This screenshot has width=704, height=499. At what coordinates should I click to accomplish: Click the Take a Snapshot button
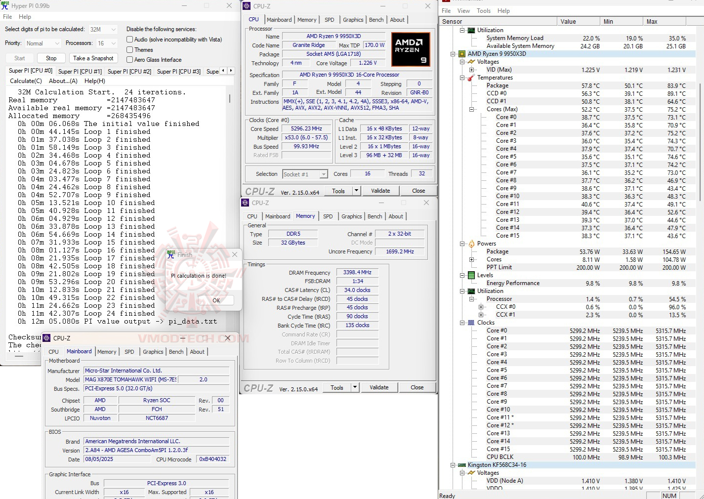tap(93, 58)
